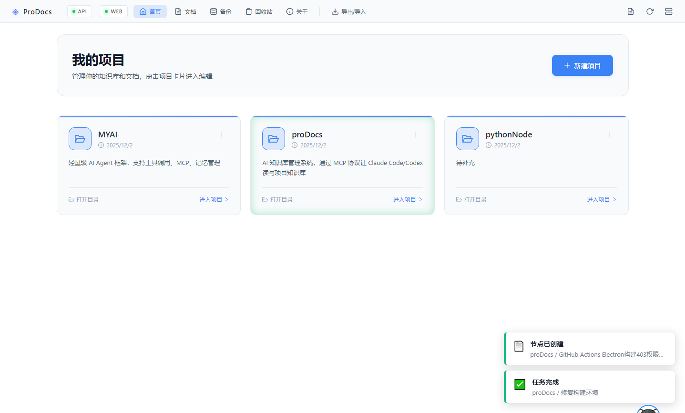The width and height of the screenshot is (685, 413).
Task: Open the proDocs card three-dot menu
Action: pyautogui.click(x=415, y=135)
